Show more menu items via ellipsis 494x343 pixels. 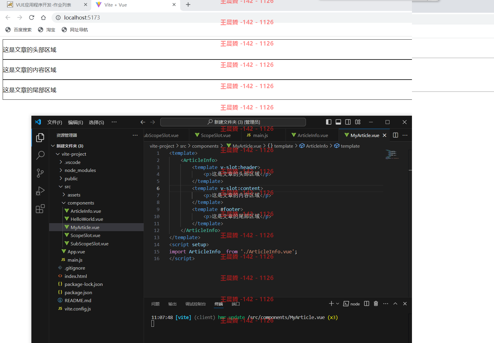[114, 122]
